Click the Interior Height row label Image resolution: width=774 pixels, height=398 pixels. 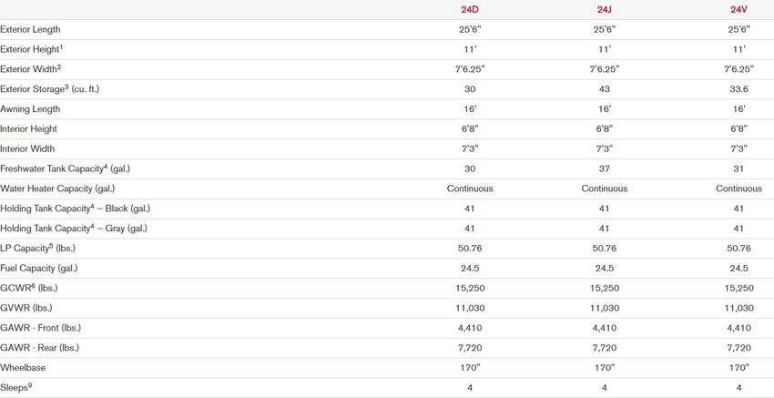(x=28, y=129)
